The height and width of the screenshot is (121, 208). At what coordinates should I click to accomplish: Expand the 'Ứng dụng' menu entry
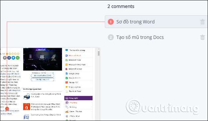[78, 103]
